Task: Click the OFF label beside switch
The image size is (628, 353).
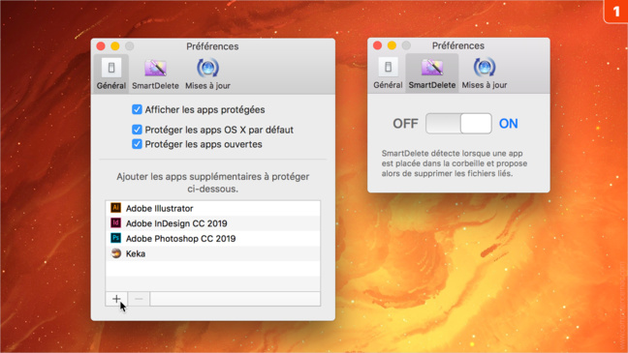Action: pyautogui.click(x=405, y=124)
